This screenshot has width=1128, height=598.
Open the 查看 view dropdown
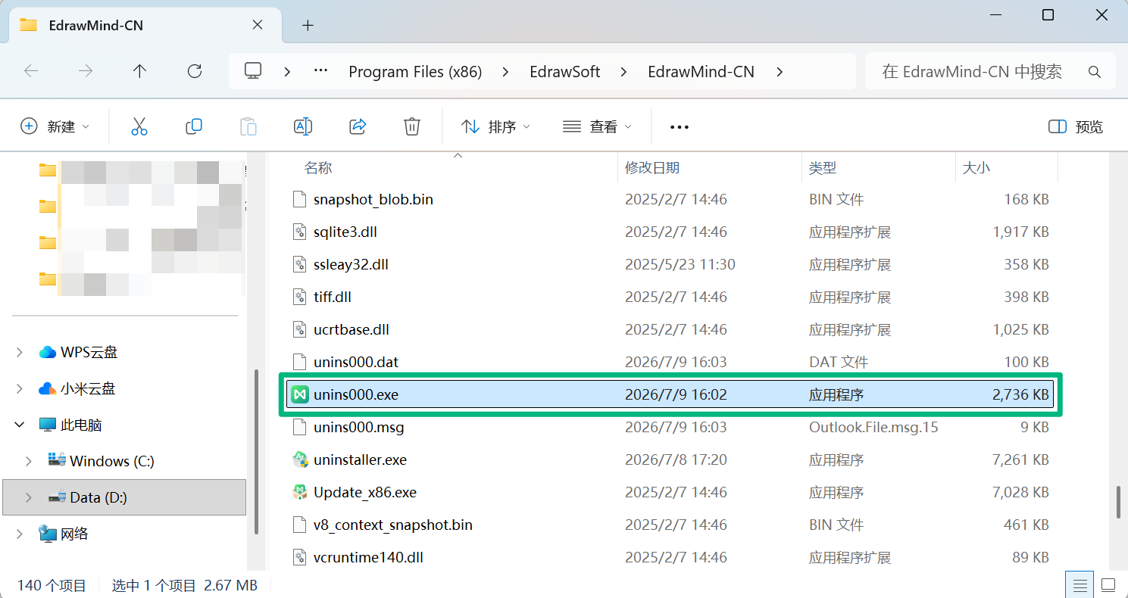[x=597, y=126]
